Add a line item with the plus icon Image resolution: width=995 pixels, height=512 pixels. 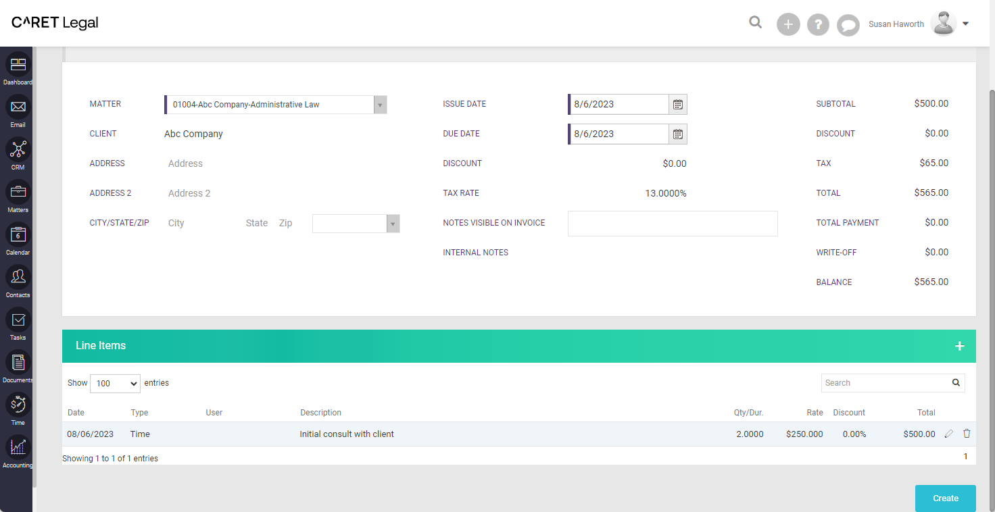tap(959, 346)
